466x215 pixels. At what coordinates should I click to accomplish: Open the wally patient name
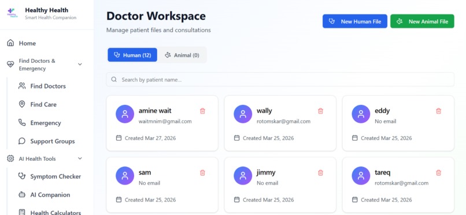(x=264, y=111)
